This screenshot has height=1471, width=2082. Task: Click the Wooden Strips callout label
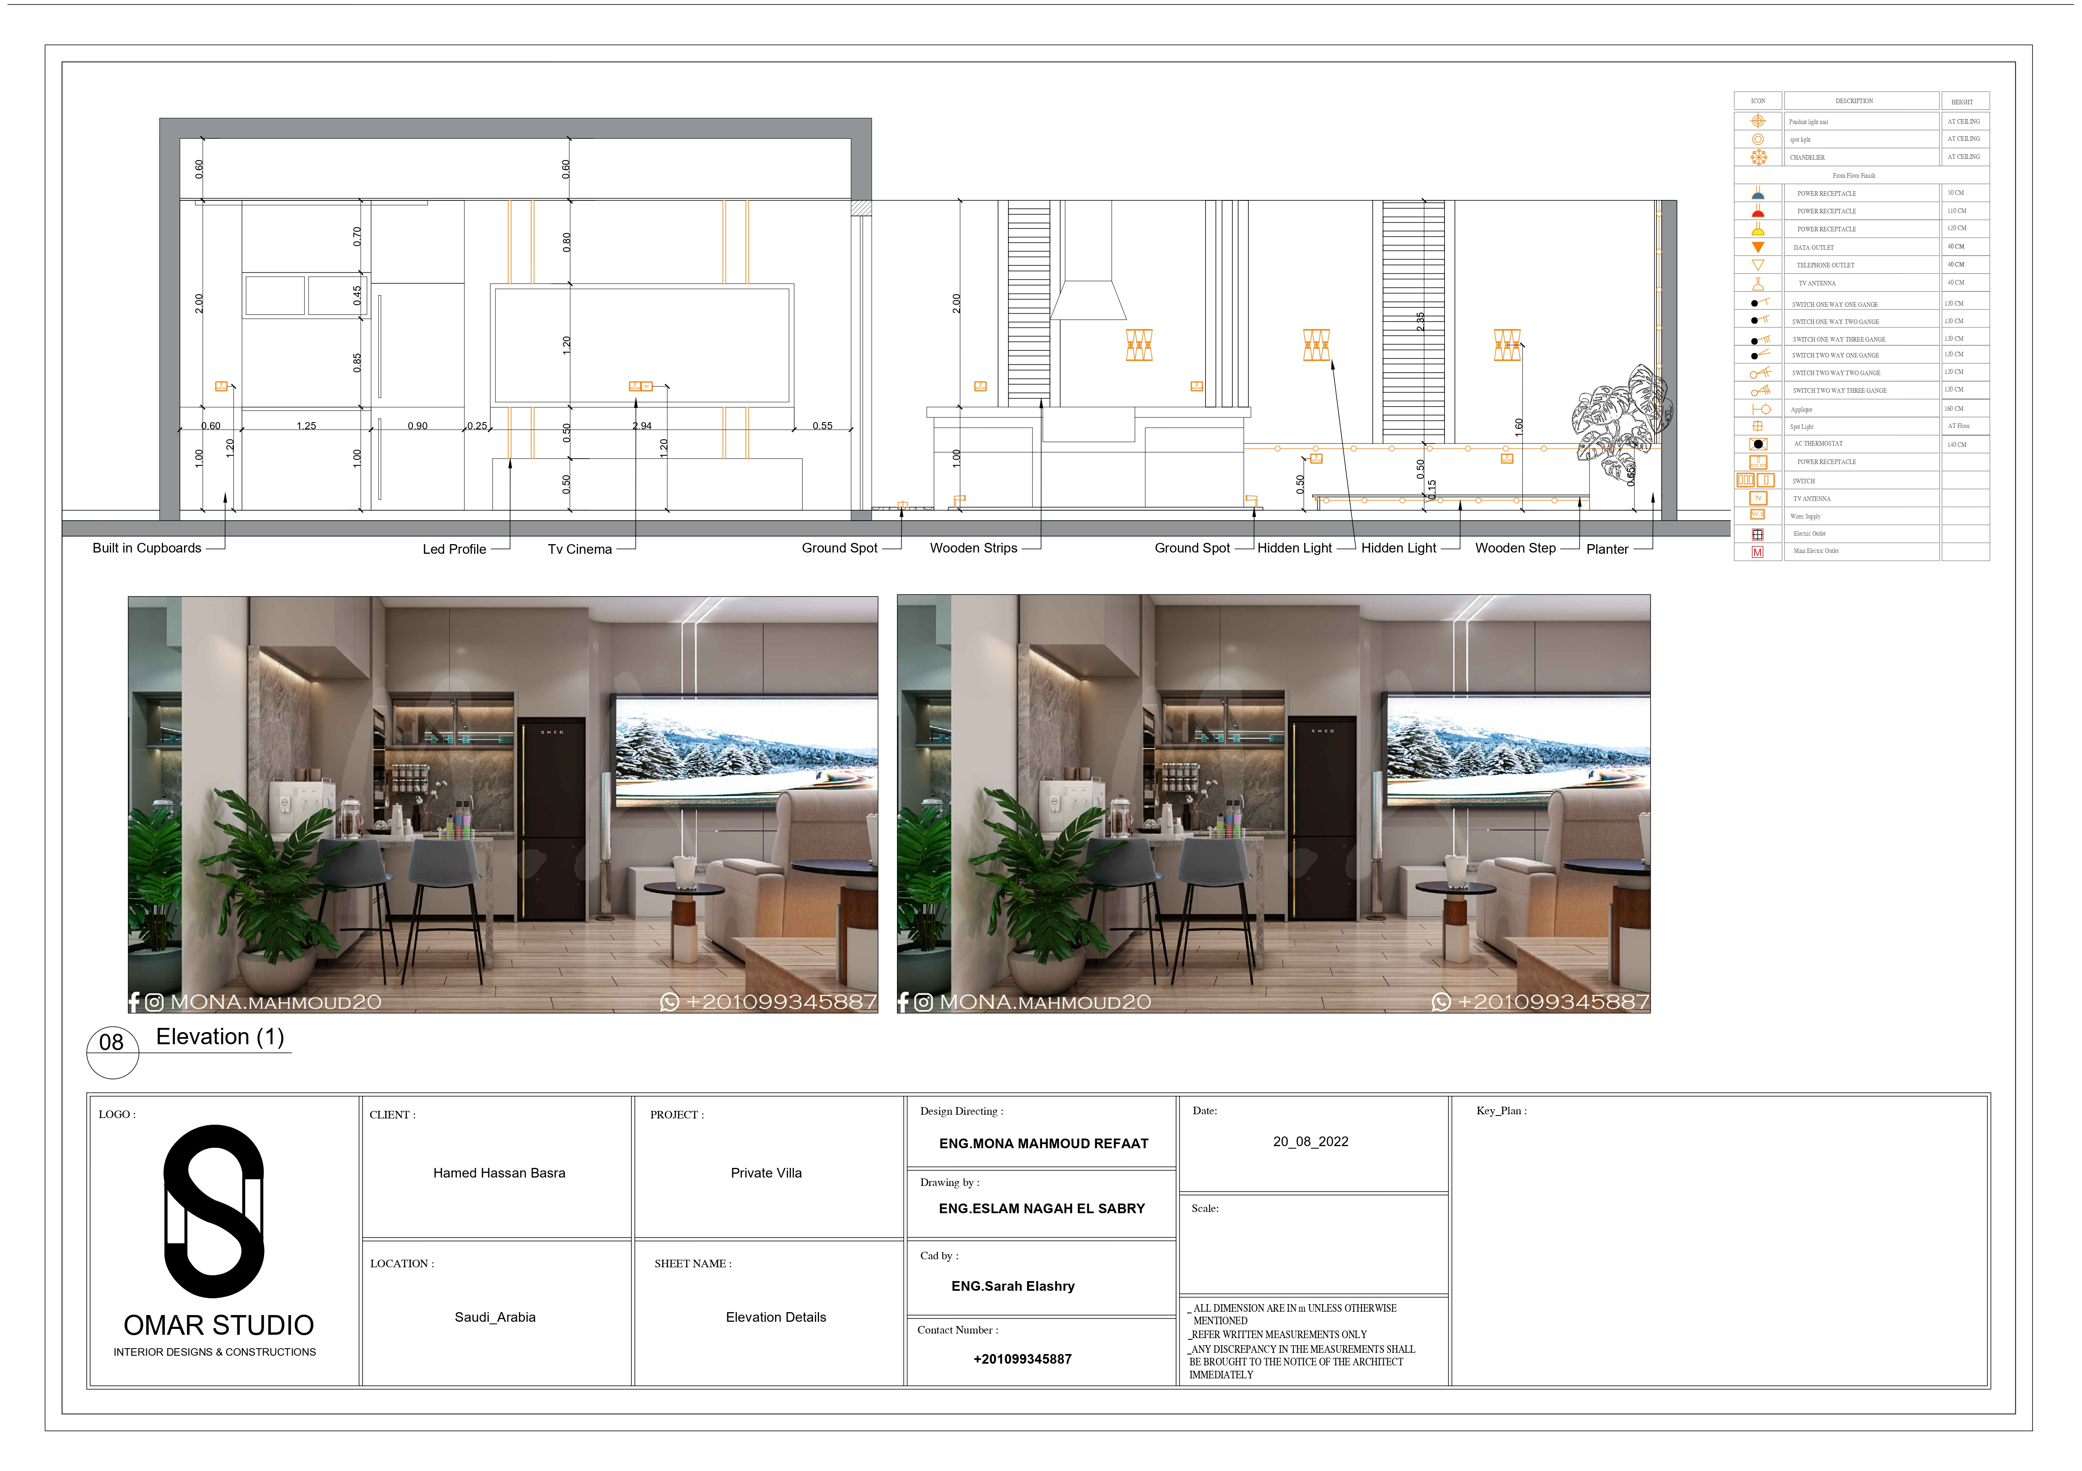coord(973,549)
